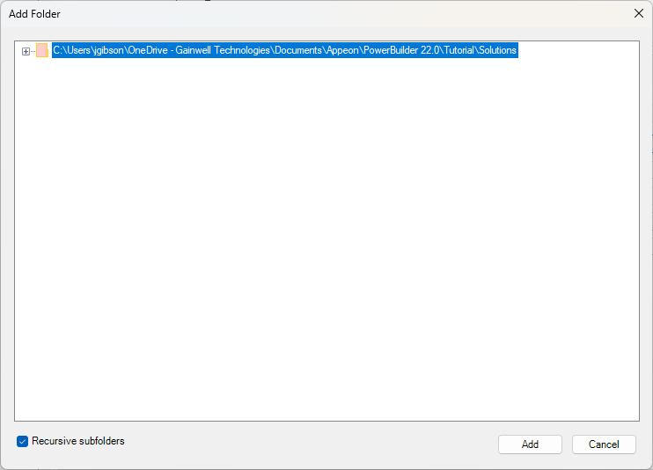This screenshot has width=653, height=470.
Task: Click the folder icon beside the Solutions path
Action: pyautogui.click(x=42, y=51)
